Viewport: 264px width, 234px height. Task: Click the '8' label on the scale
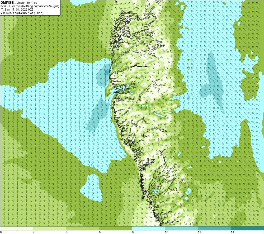click(x=133, y=232)
